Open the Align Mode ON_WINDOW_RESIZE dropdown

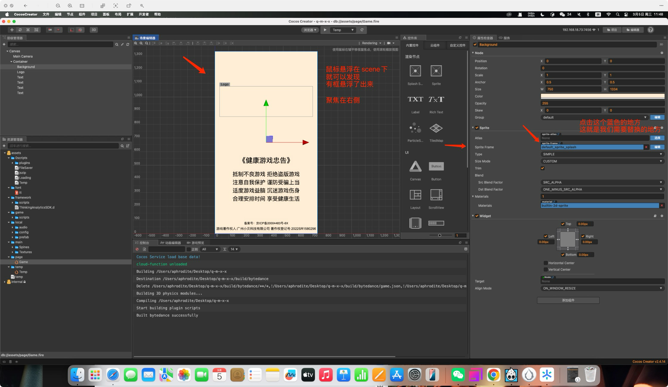[x=602, y=288]
